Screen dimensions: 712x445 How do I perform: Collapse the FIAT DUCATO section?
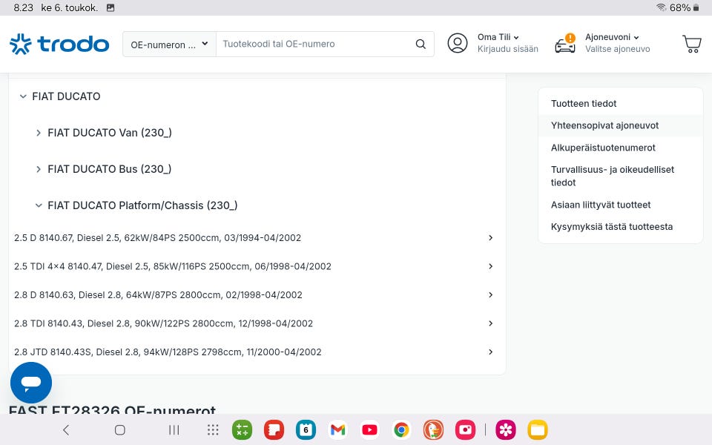coord(23,96)
